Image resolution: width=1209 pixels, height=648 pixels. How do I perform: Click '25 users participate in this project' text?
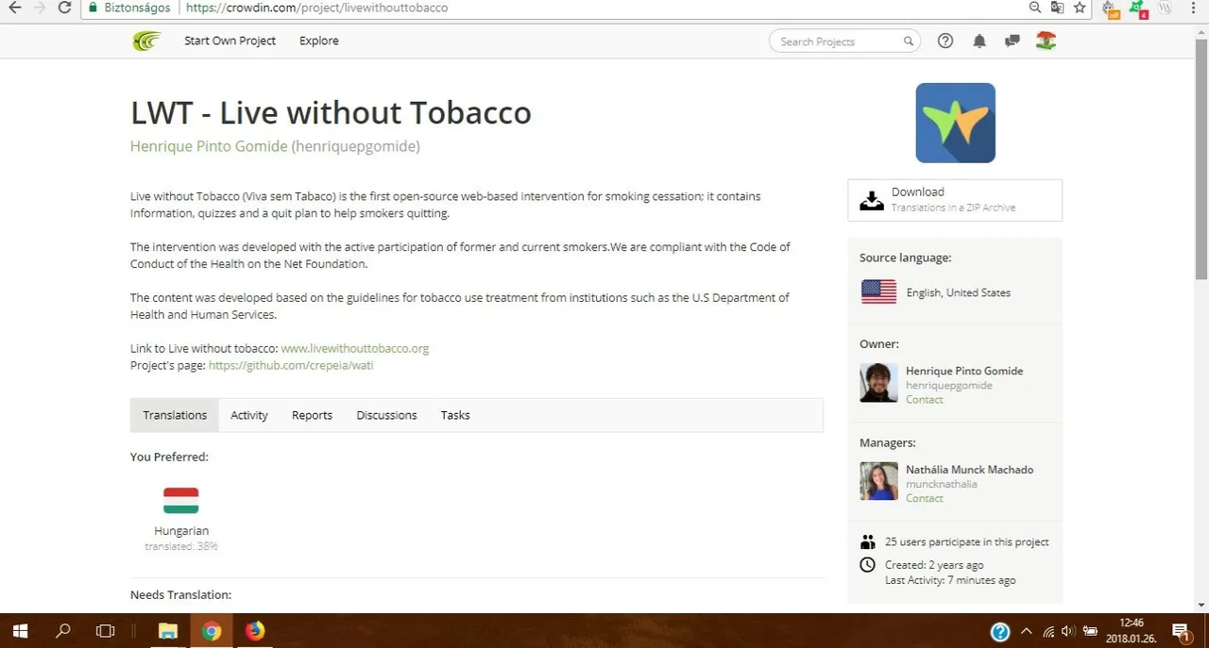[967, 542]
